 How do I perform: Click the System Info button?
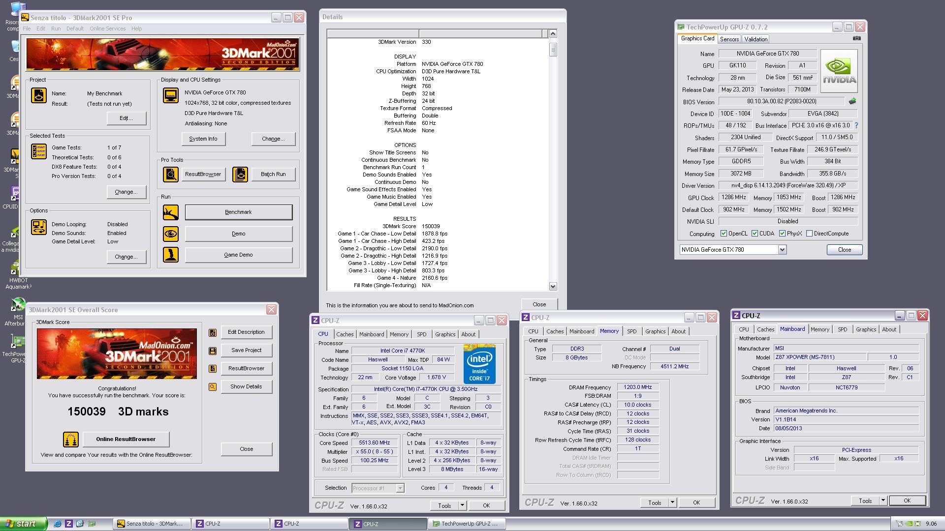pyautogui.click(x=203, y=139)
